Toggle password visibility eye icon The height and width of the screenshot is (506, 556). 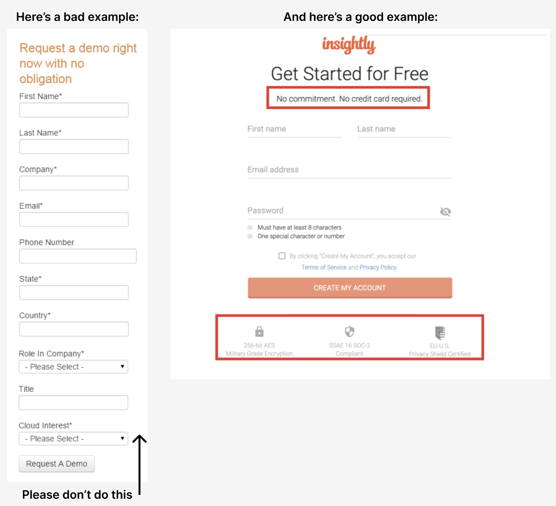[445, 211]
